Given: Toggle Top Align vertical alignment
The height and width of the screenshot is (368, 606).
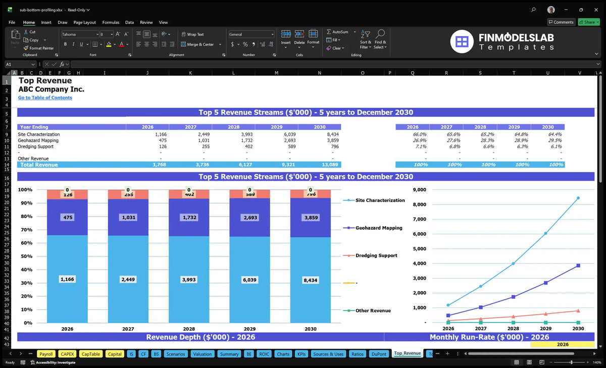Looking at the screenshot, I should [x=138, y=34].
